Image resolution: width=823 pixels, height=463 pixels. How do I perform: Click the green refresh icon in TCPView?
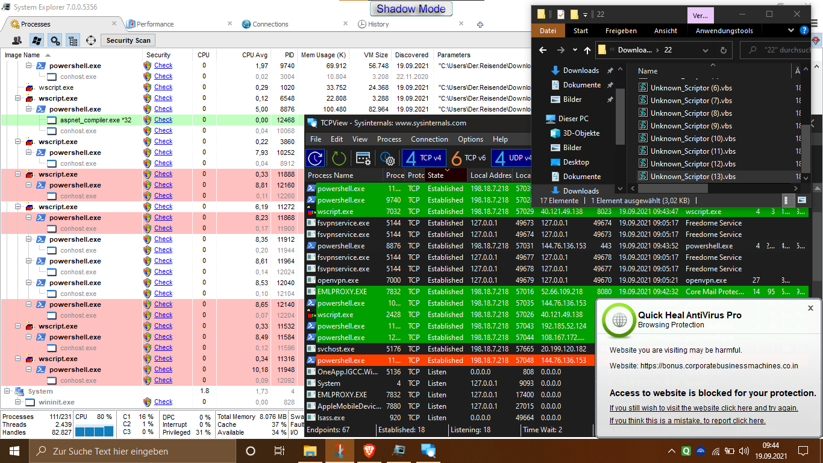point(339,158)
